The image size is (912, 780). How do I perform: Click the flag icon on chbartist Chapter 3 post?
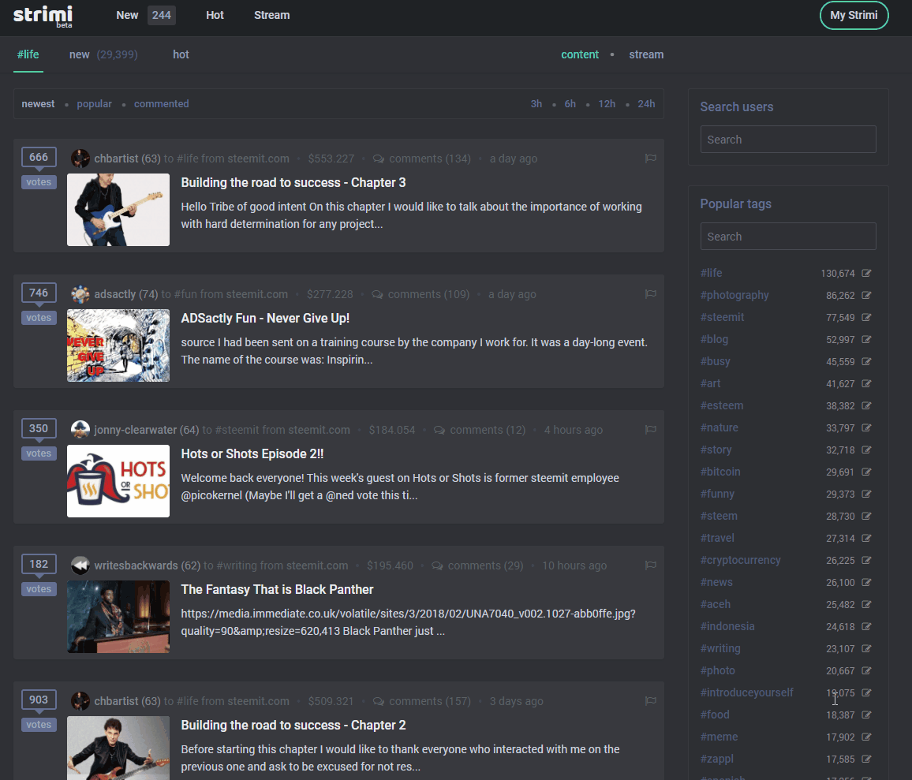click(650, 159)
